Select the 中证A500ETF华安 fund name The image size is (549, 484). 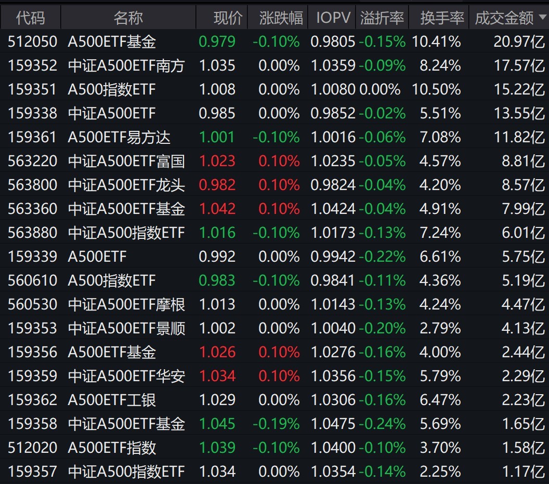pos(126,376)
